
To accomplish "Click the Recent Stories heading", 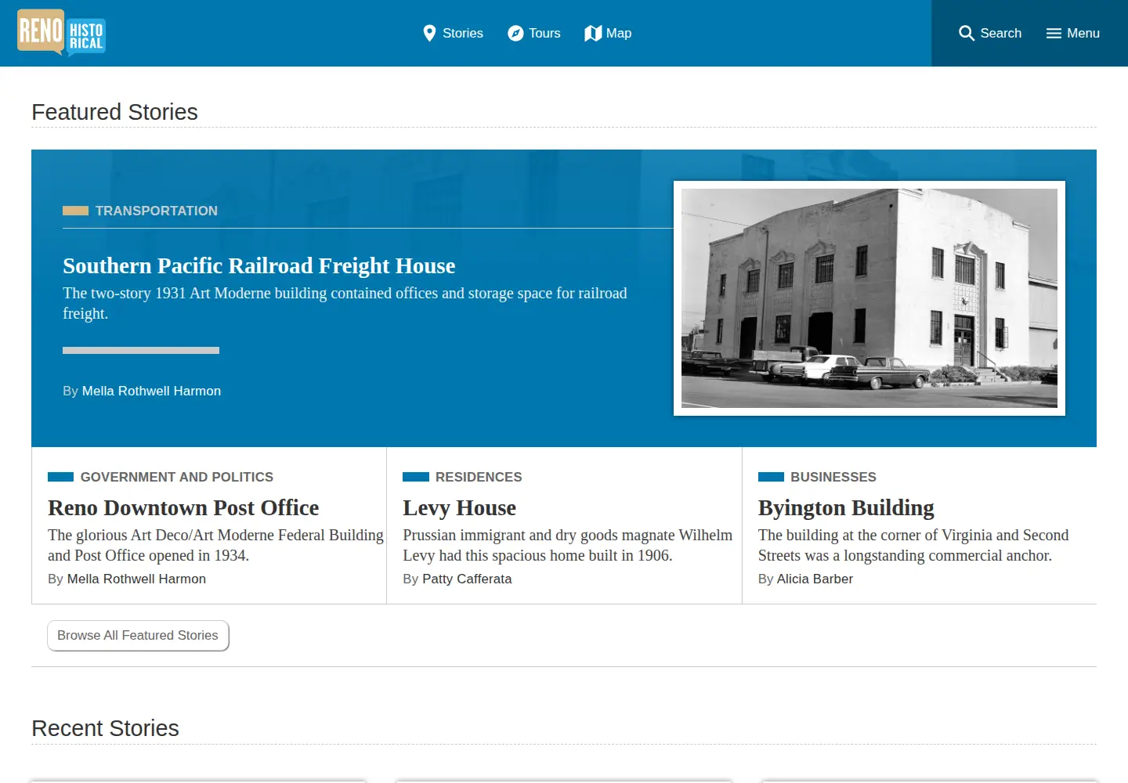I will pyautogui.click(x=105, y=728).
